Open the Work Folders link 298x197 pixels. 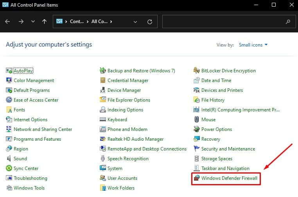pos(121,188)
